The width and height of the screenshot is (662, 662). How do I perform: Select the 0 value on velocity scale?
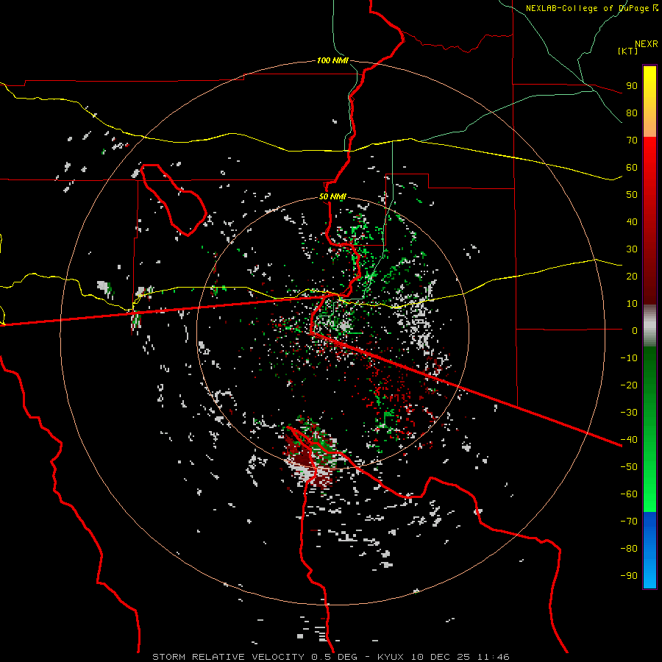[635, 331]
